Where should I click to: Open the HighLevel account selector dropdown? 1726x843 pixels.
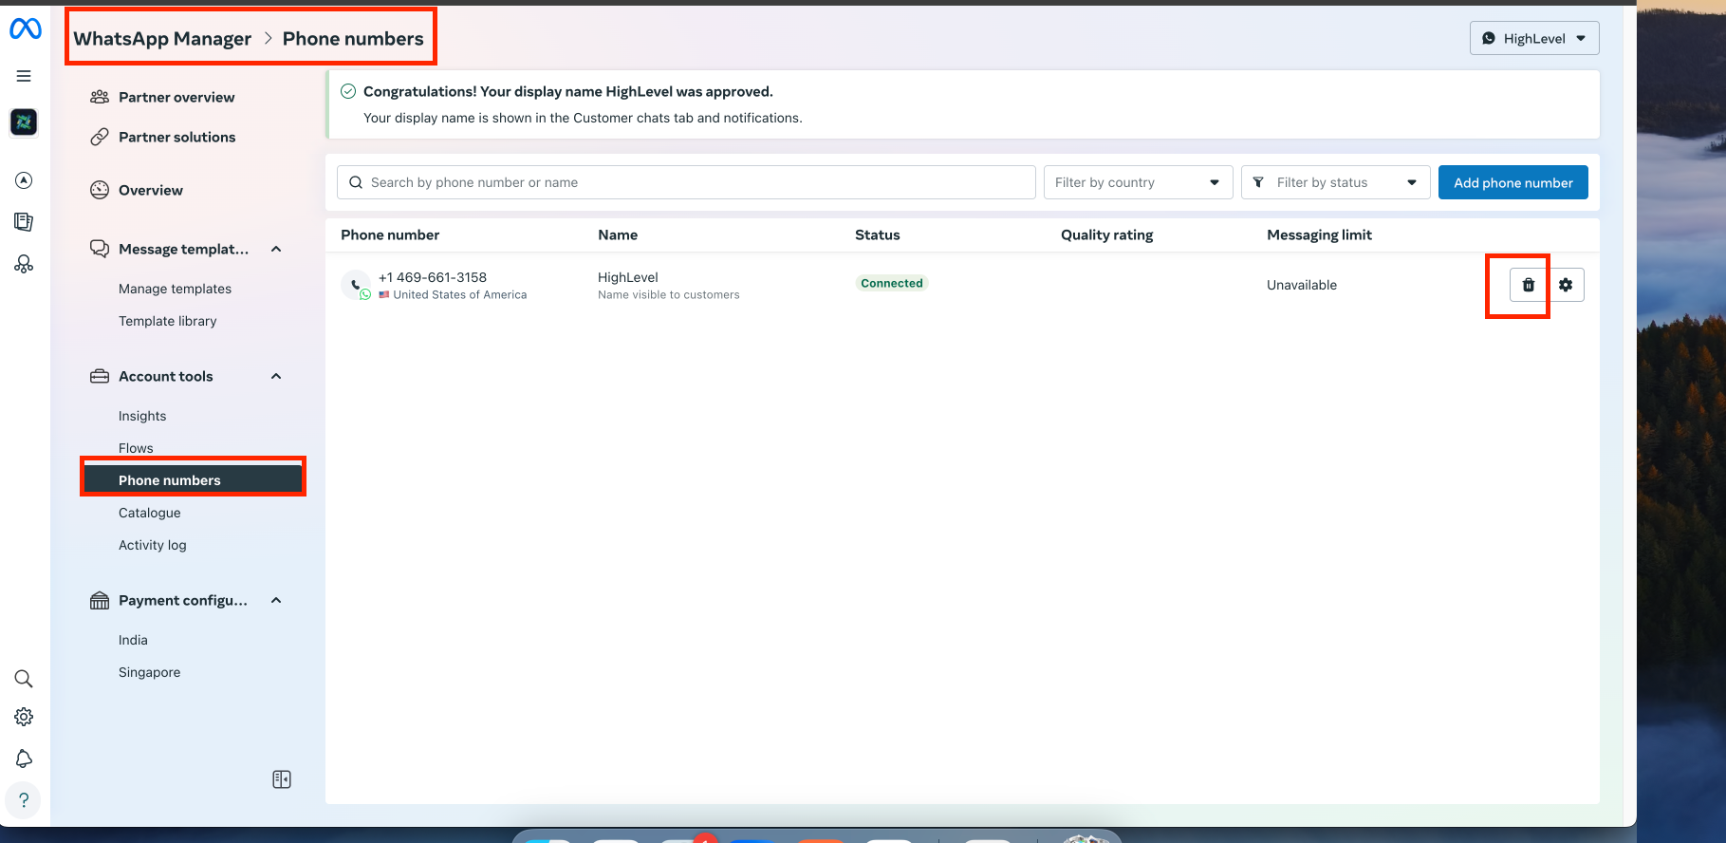click(1534, 38)
